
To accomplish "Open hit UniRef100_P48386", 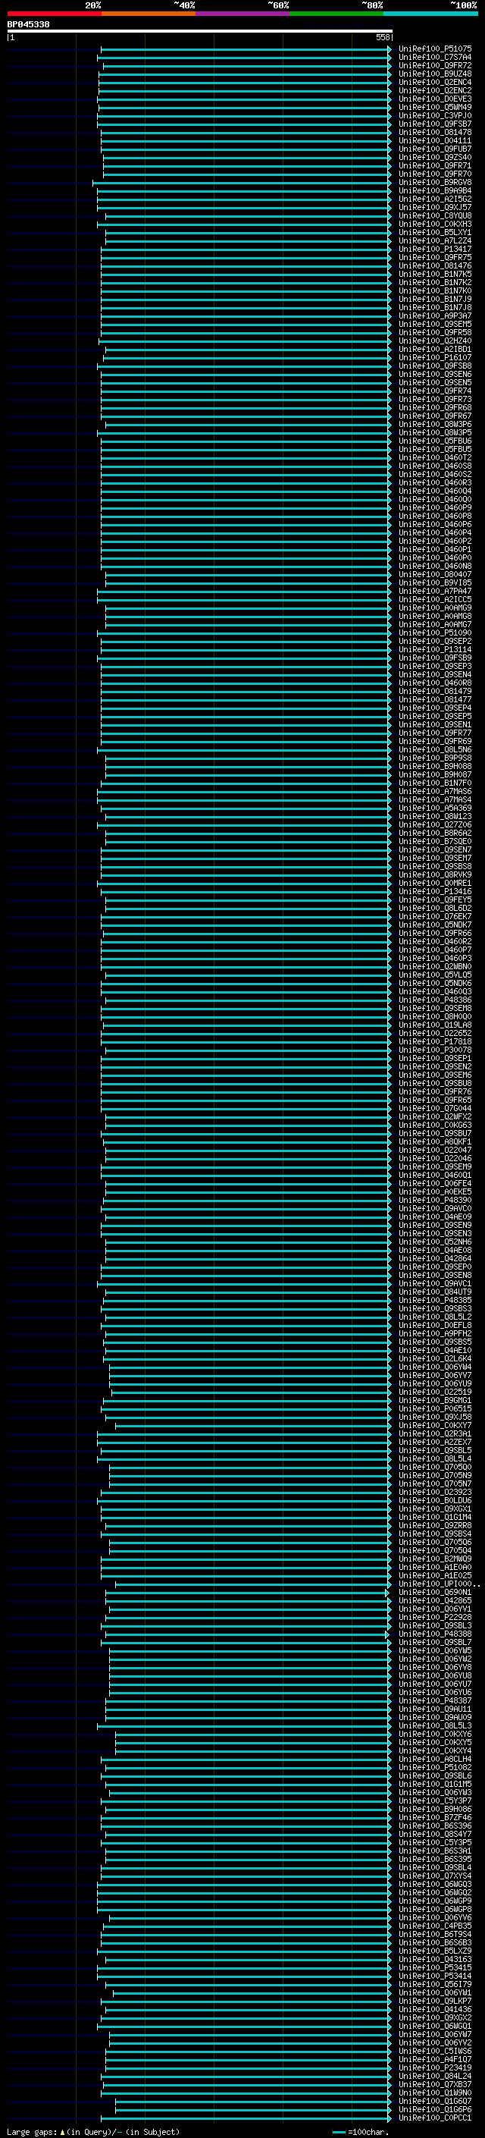I will 435,1000.
